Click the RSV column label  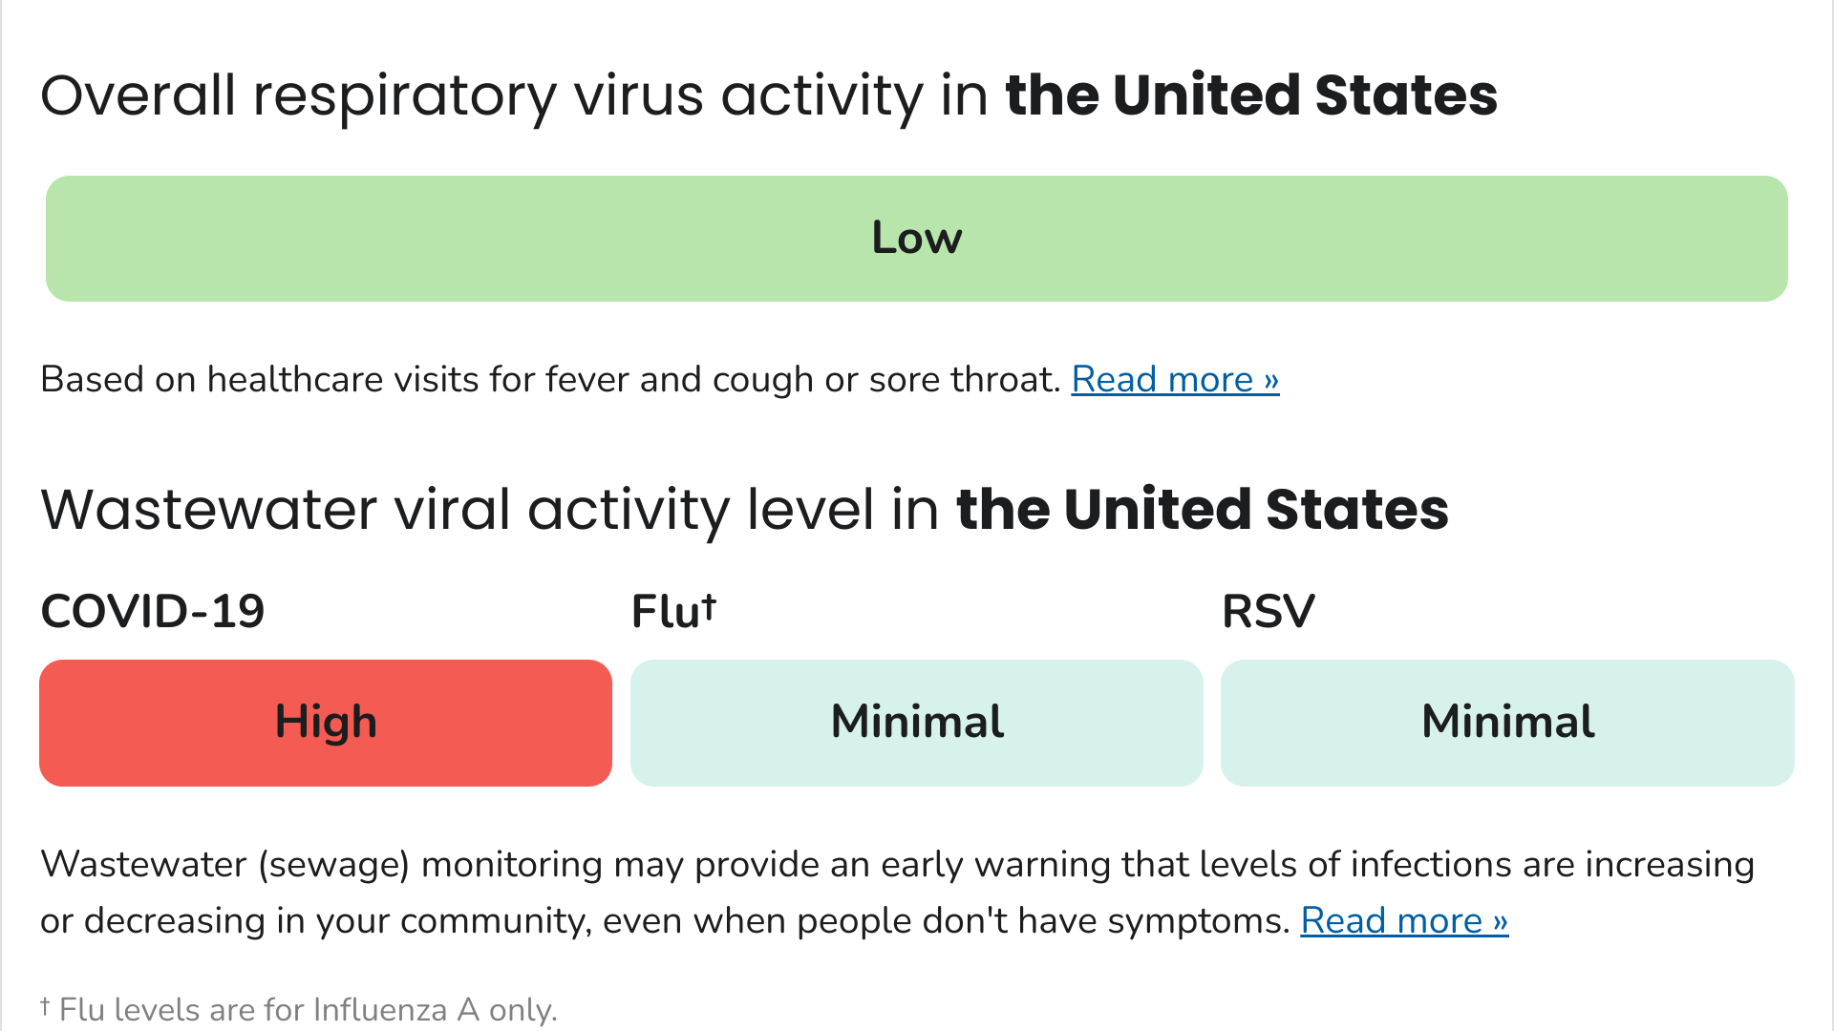[1268, 612]
